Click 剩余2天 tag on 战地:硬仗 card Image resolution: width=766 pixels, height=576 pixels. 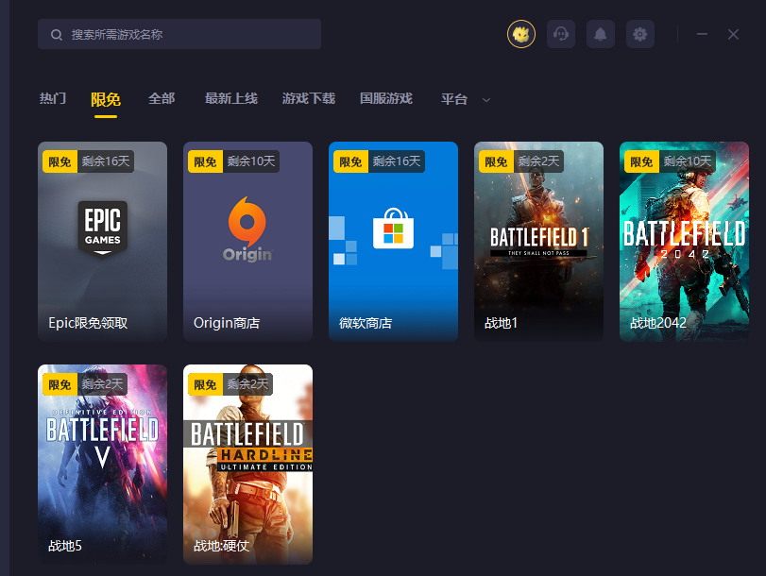pyautogui.click(x=247, y=384)
